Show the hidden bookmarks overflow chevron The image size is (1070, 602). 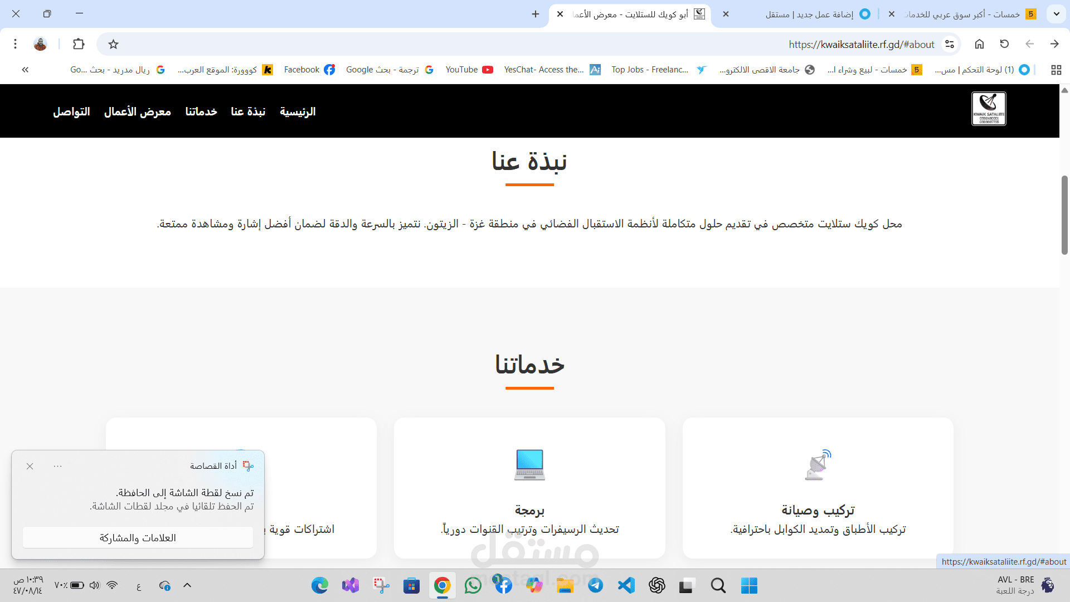[25, 70]
